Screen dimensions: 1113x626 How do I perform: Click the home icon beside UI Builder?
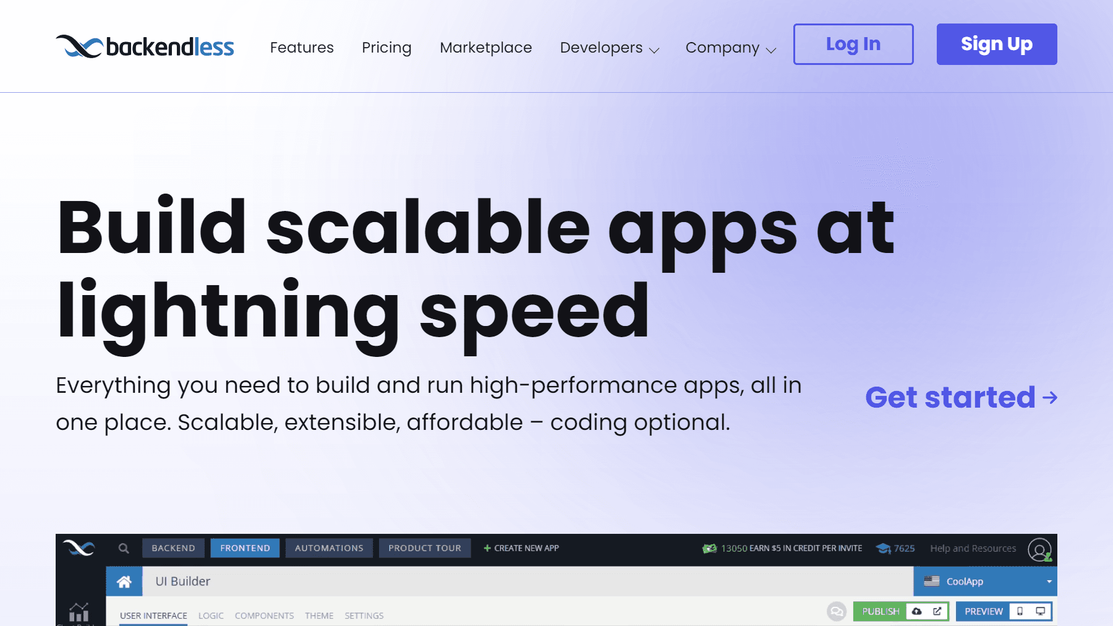pos(124,581)
